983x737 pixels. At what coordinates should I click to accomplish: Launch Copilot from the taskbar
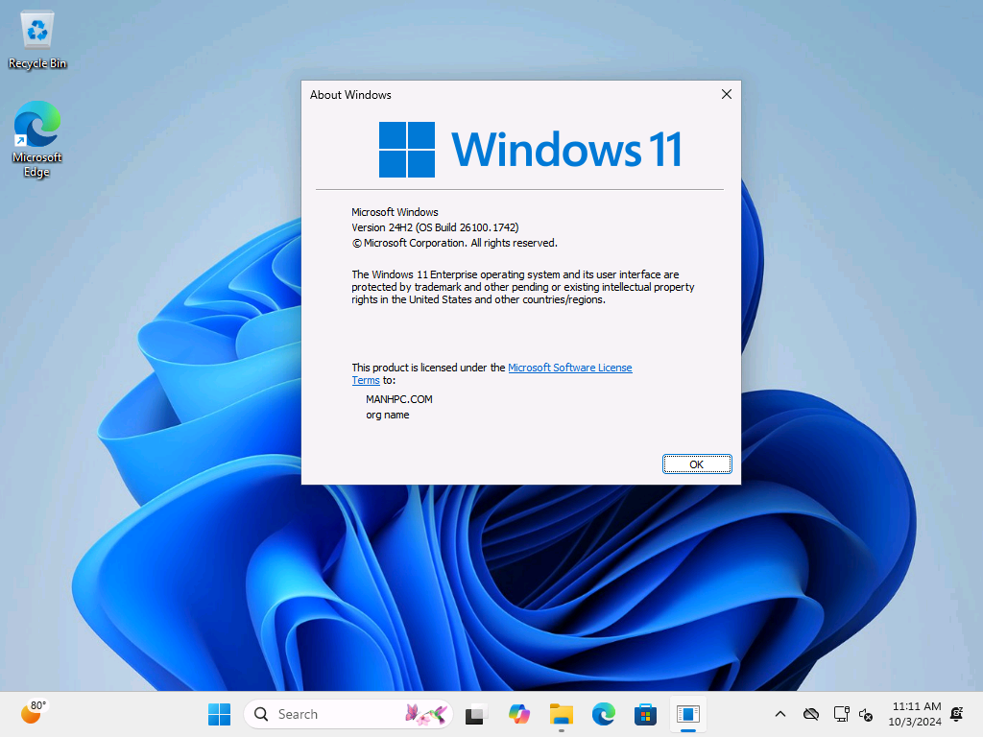coord(518,714)
